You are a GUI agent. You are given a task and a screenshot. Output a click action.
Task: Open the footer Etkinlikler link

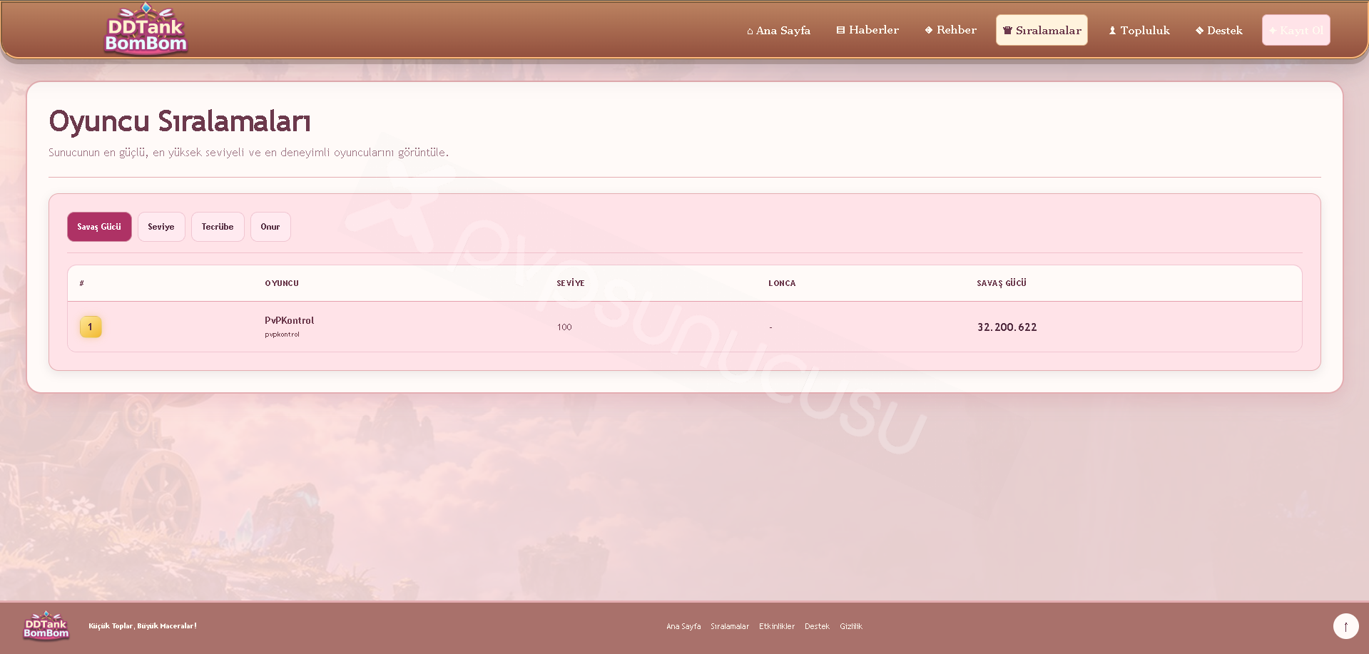[x=777, y=626]
